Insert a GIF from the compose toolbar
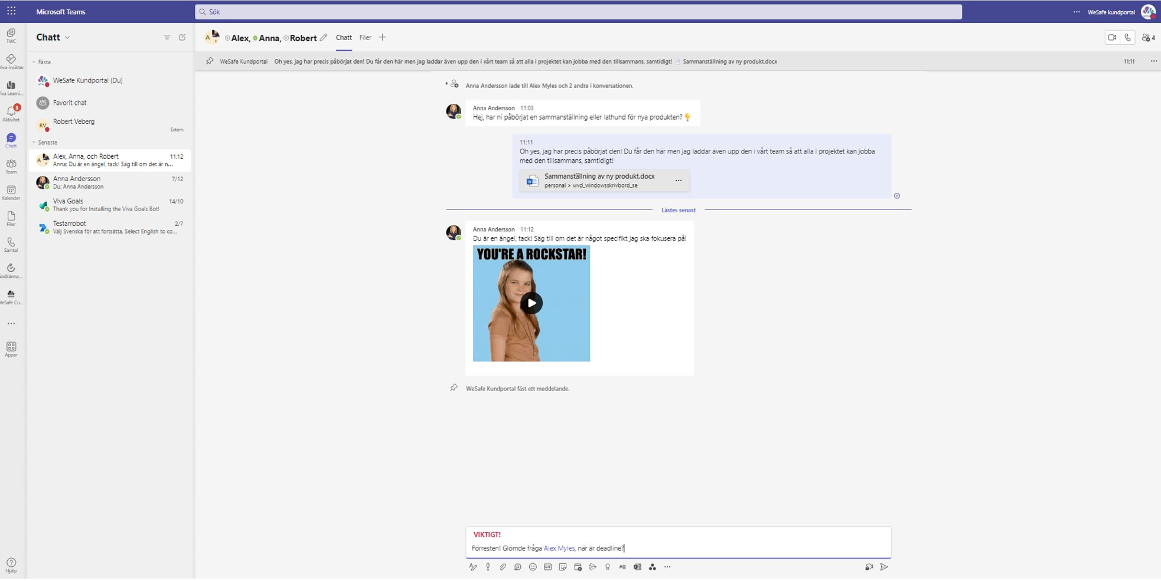 coord(547,567)
